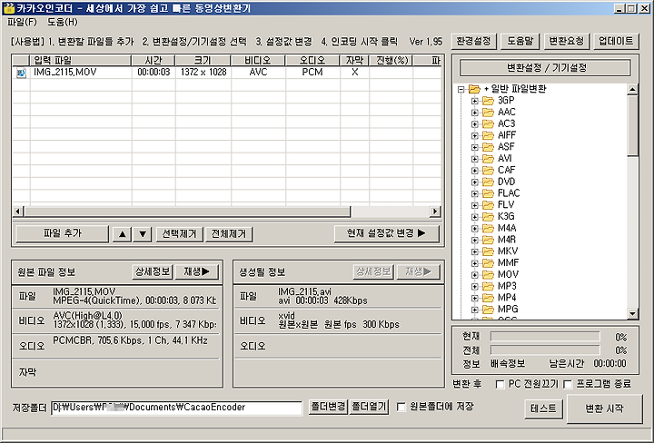
Task: Click the FLV folder icon
Action: 488,205
